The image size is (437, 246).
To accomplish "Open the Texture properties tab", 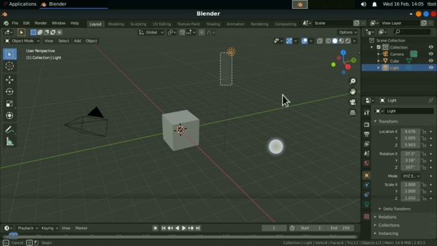I will (x=367, y=216).
